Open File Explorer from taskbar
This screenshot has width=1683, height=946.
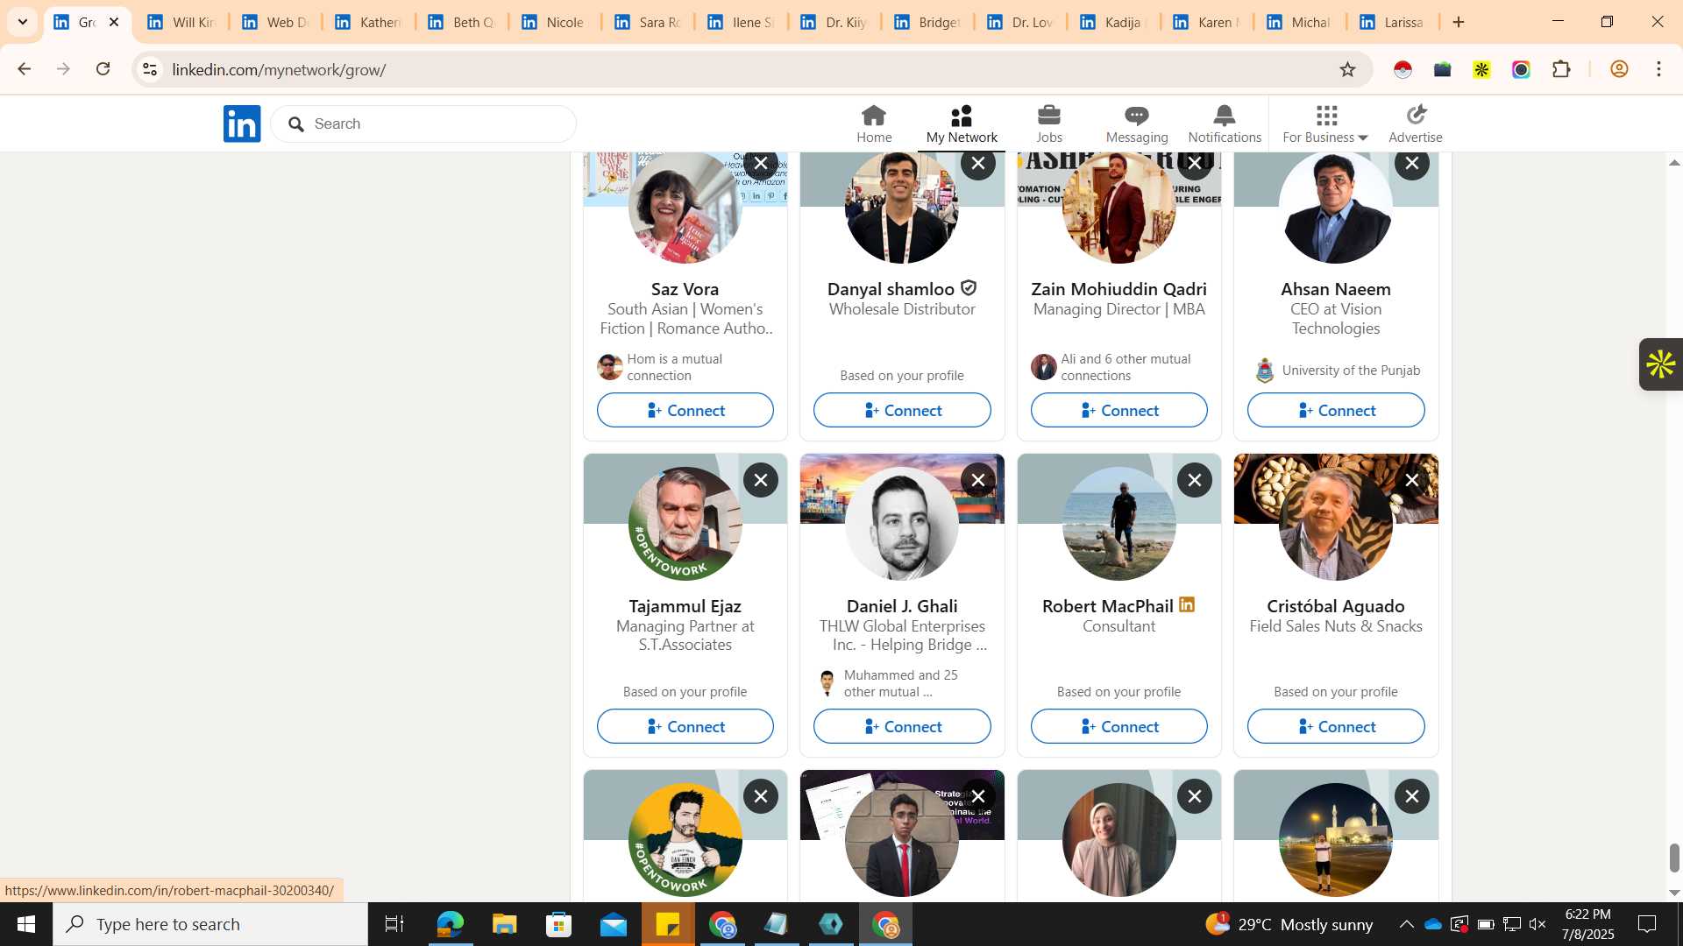504,924
